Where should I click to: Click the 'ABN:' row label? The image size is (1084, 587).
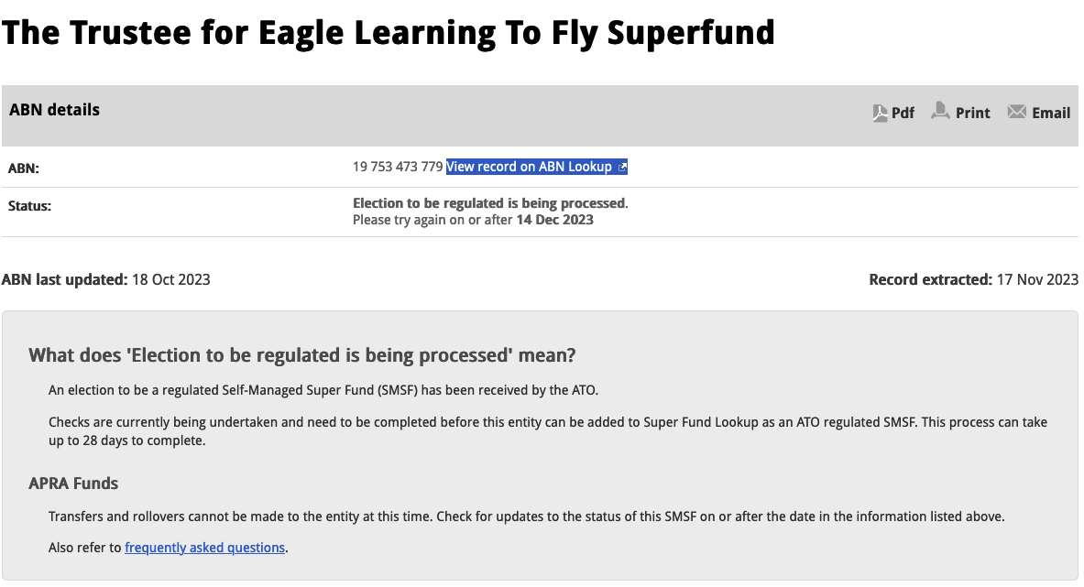(x=24, y=168)
